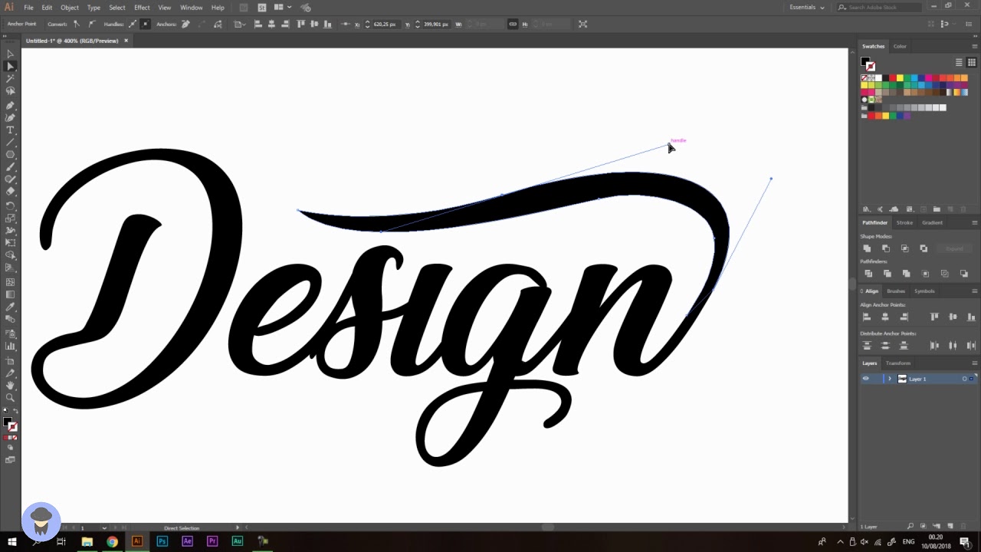Screen dimensions: 981x552
Task: Open Photoshop from the Windows taskbar
Action: (162, 541)
